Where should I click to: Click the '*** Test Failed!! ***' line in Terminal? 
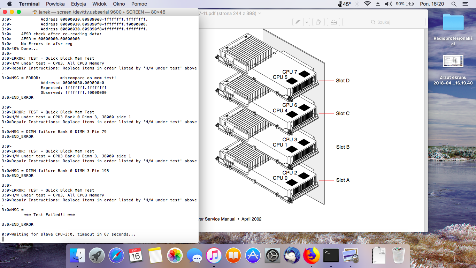49,215
